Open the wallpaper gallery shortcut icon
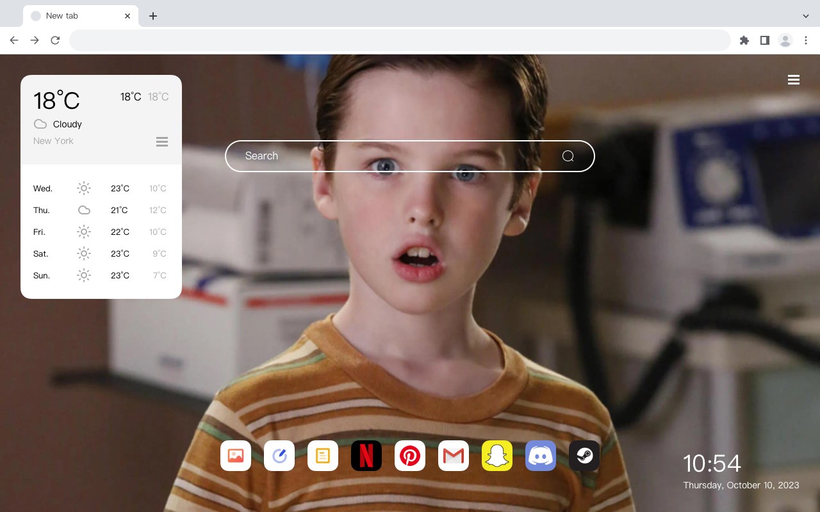 [236, 456]
